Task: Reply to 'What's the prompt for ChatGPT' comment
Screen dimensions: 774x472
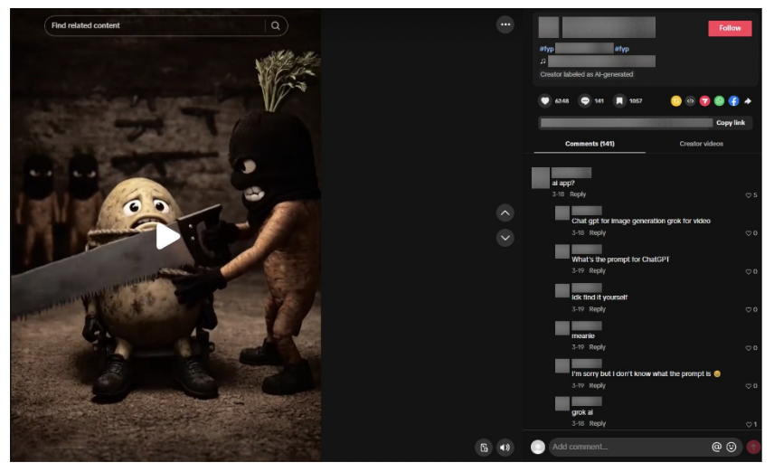Action: tap(598, 271)
